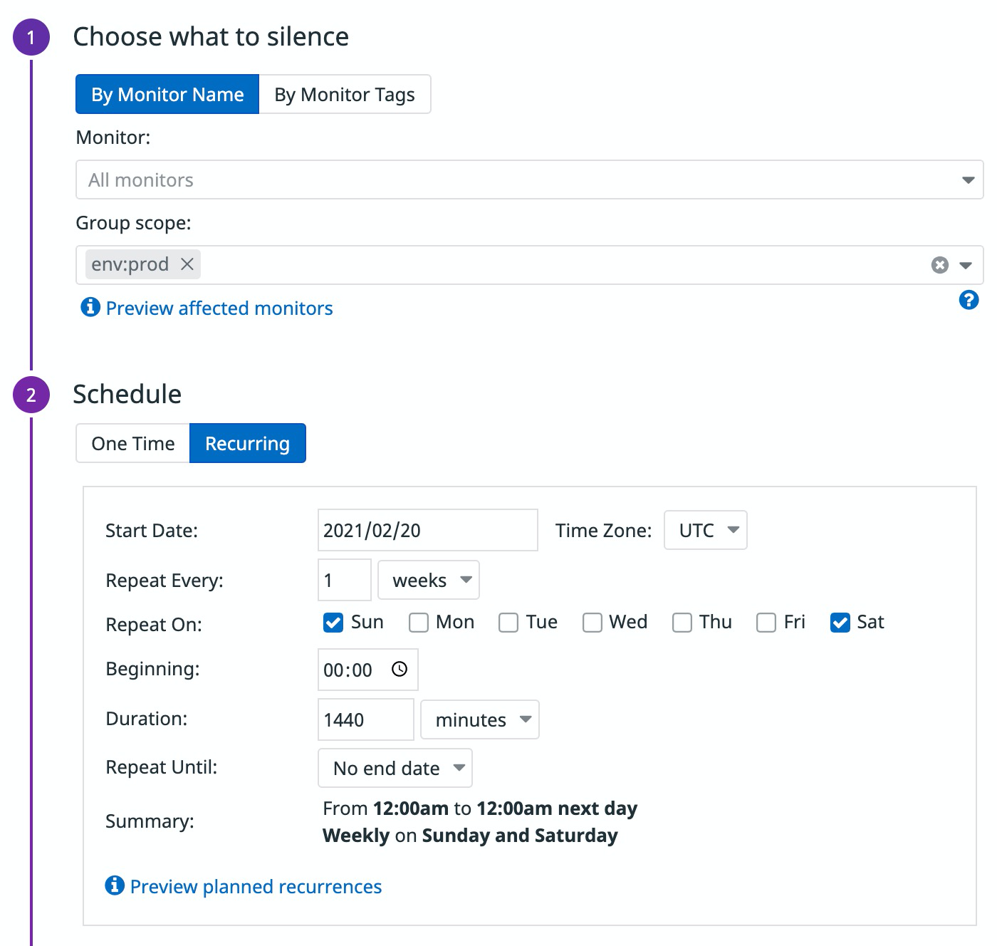997x946 pixels.
Task: Uncheck the Sun checkbox
Action: pyautogui.click(x=333, y=623)
